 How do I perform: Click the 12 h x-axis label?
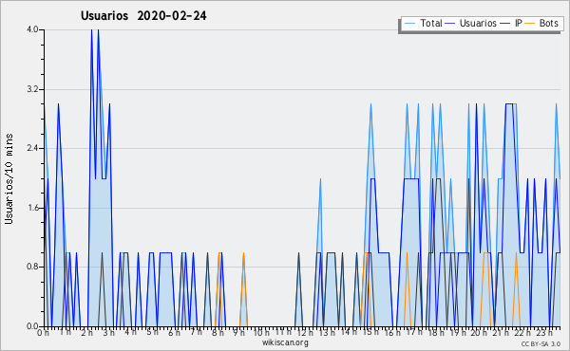click(x=305, y=333)
